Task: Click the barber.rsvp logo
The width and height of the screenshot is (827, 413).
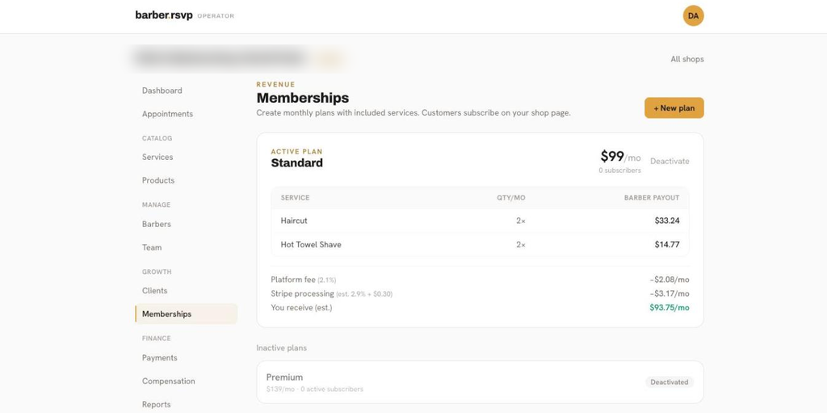Action: (x=164, y=15)
